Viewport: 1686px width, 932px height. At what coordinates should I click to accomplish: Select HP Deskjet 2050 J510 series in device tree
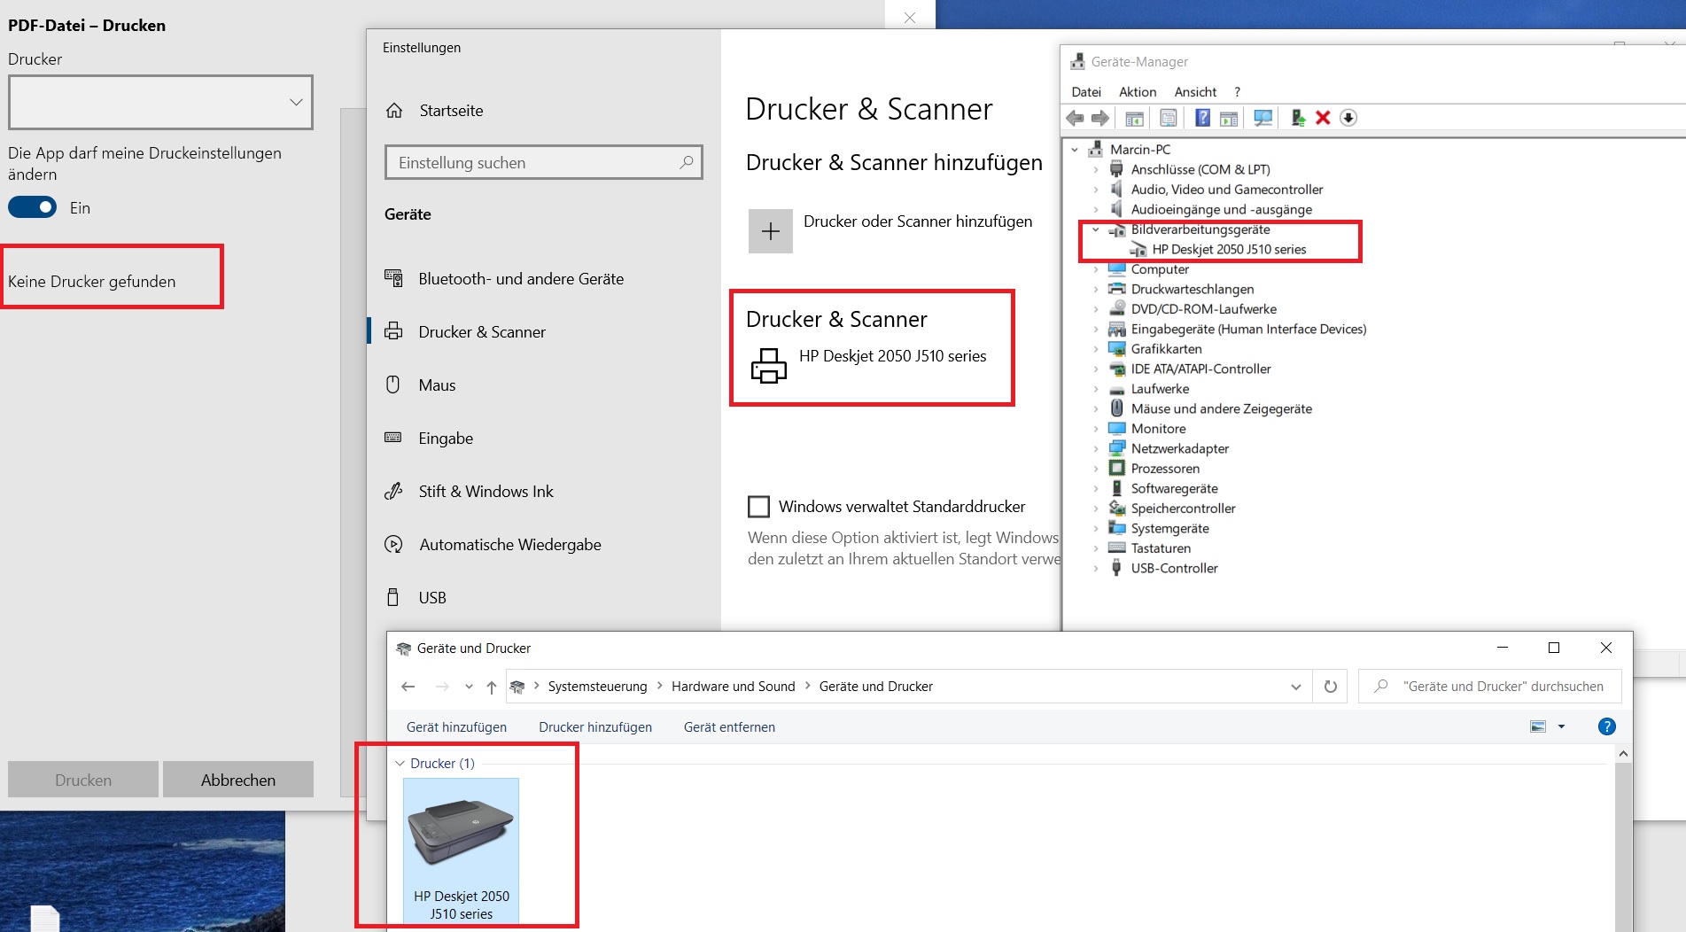tap(1228, 250)
